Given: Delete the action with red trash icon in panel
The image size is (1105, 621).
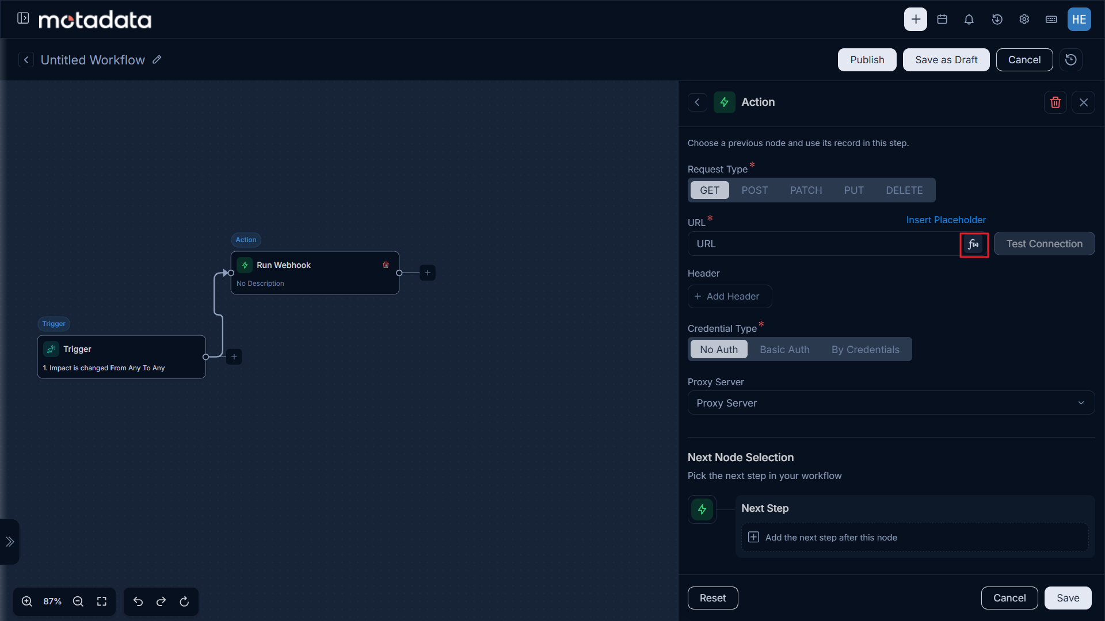Looking at the screenshot, I should point(1056,102).
